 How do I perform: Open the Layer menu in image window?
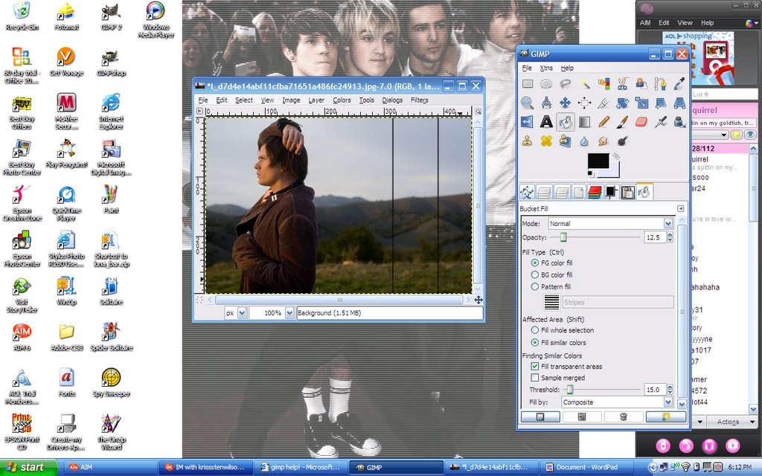pyautogui.click(x=316, y=100)
